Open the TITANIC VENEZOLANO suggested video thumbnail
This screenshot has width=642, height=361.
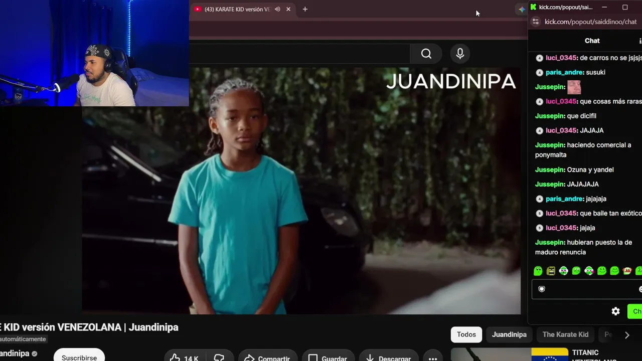pyautogui.click(x=509, y=354)
